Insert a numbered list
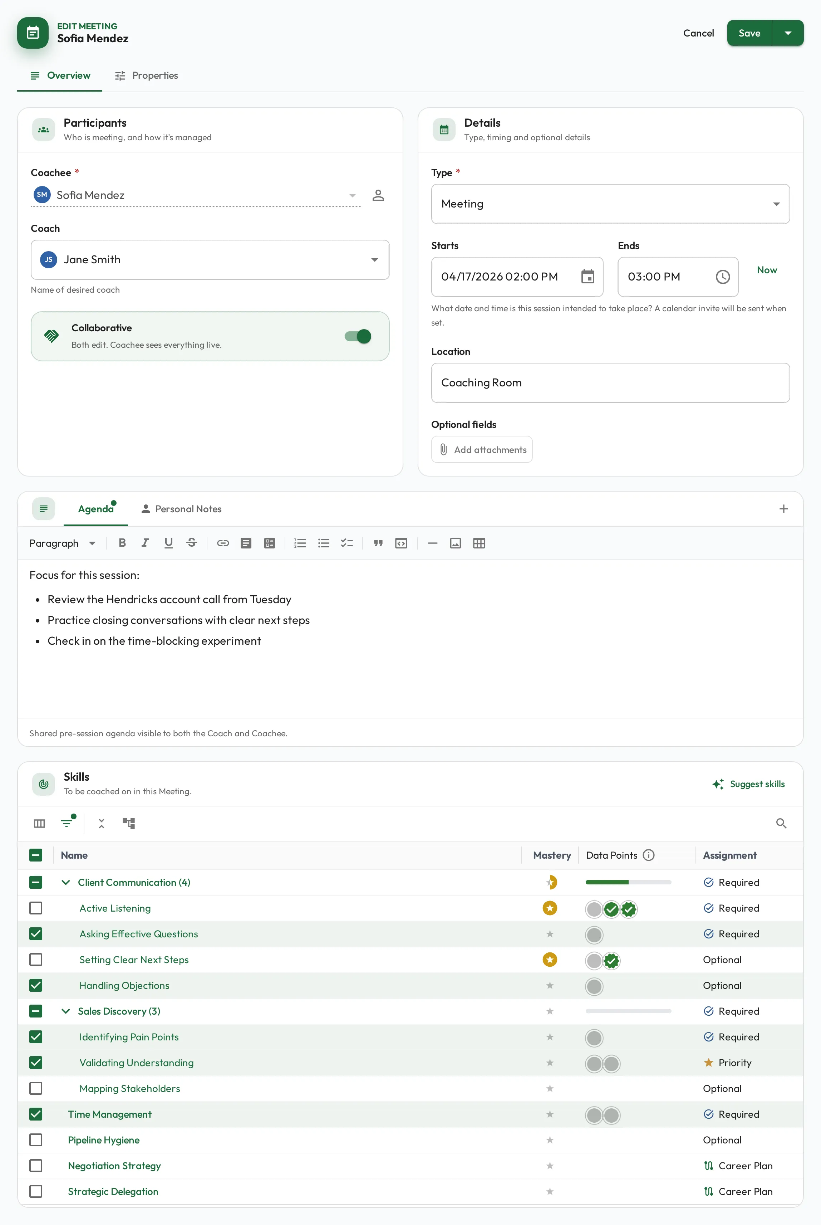 (x=300, y=543)
